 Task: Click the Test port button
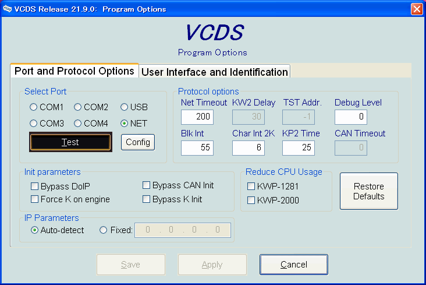tap(70, 142)
